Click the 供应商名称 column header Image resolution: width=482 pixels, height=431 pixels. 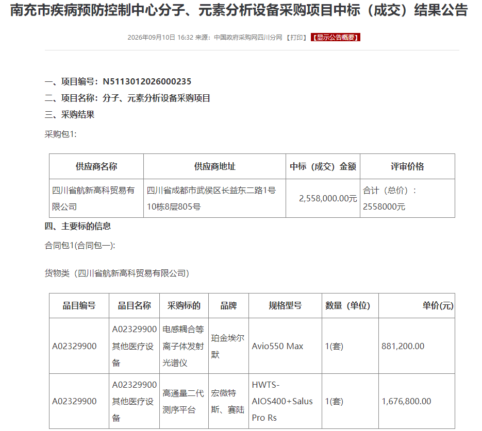96,166
